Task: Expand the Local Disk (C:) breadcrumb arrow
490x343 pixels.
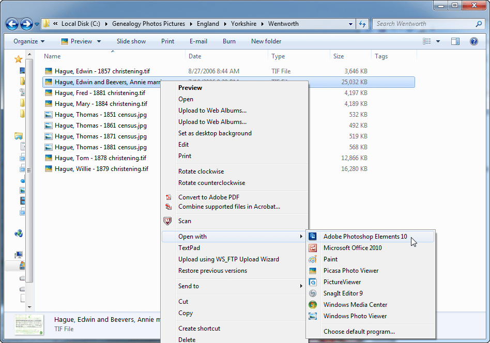Action: [x=106, y=24]
